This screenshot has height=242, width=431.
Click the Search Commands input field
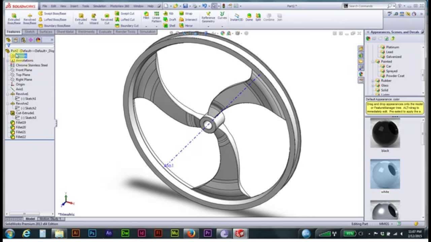368,6
